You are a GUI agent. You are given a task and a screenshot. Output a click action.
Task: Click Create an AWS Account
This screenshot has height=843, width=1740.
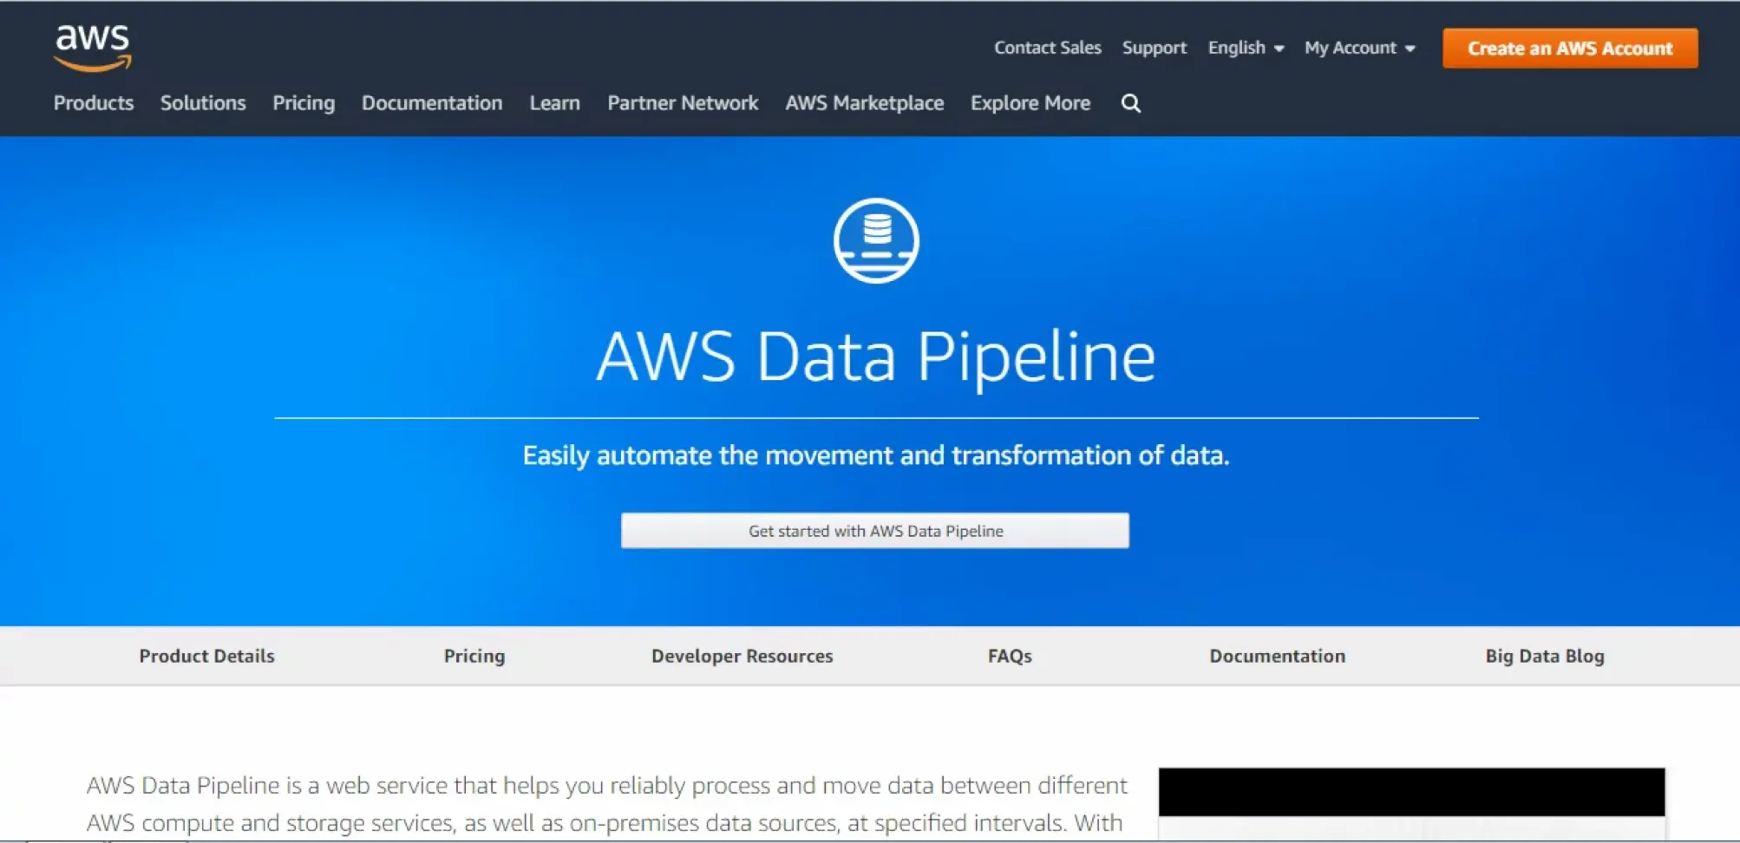(x=1569, y=49)
